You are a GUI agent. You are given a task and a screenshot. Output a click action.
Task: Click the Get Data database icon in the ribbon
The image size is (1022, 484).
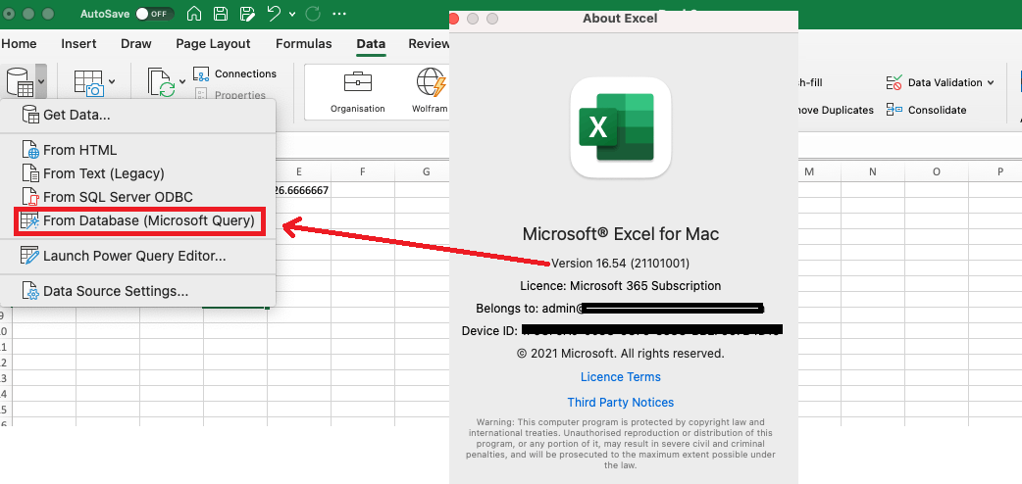[19, 81]
